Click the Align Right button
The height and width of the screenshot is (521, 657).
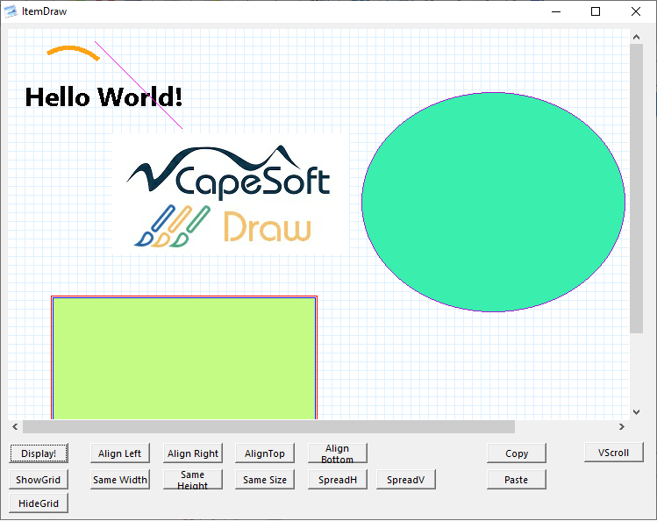(x=193, y=453)
